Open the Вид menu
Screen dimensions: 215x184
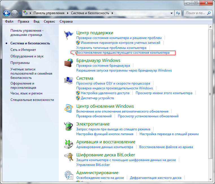[x=36, y=21]
